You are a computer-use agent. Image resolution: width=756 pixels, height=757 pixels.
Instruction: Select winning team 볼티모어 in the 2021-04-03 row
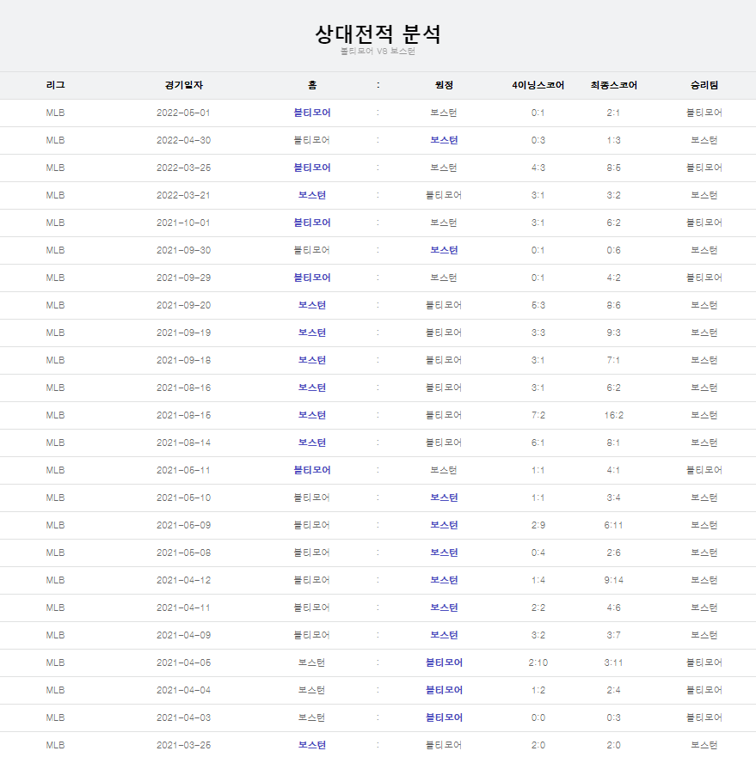pyautogui.click(x=704, y=717)
